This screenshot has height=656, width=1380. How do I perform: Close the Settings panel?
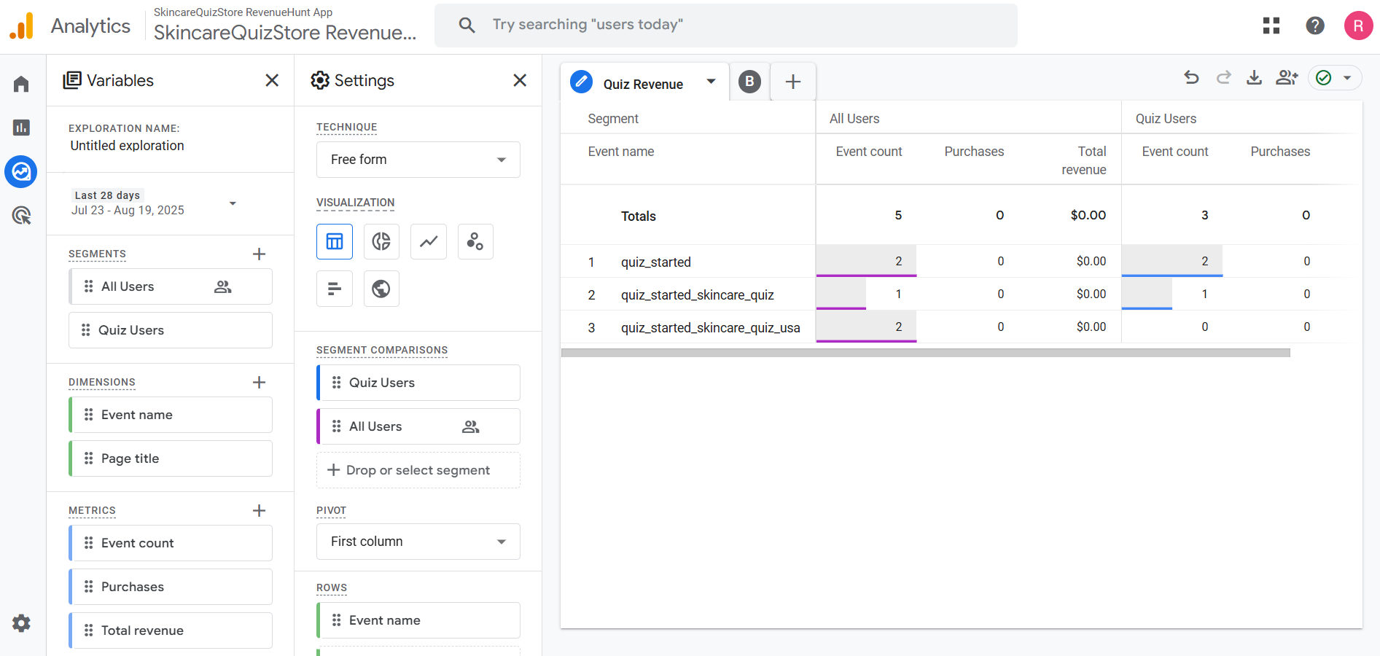pos(520,80)
